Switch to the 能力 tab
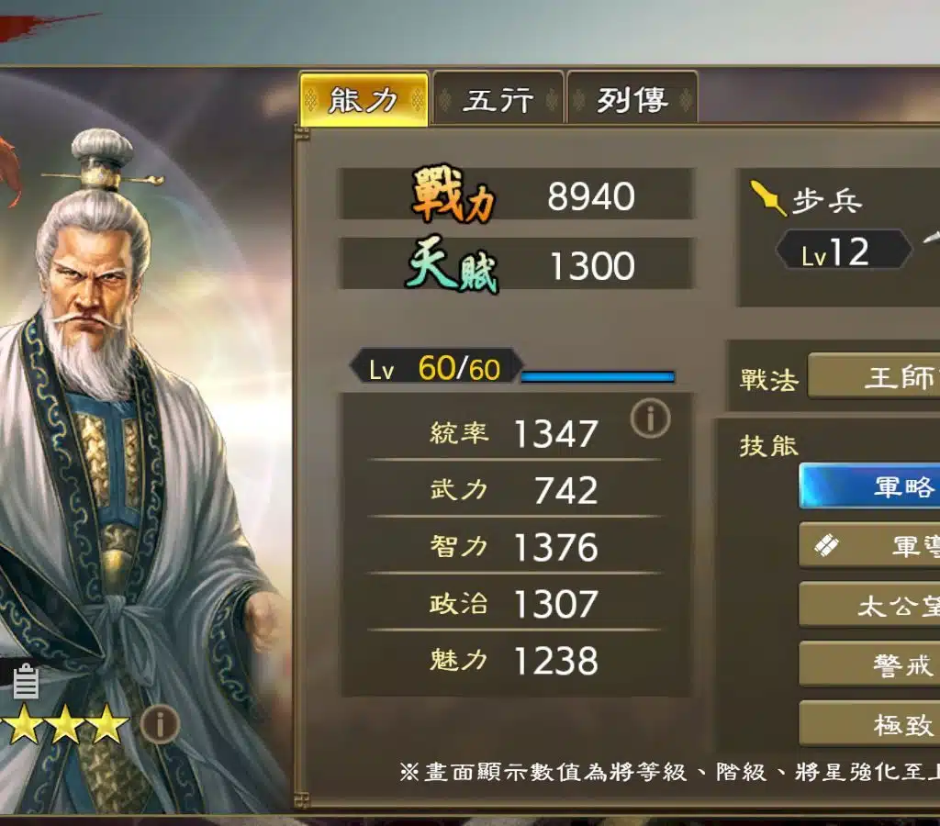Screen dimensions: 940x826 tap(364, 99)
